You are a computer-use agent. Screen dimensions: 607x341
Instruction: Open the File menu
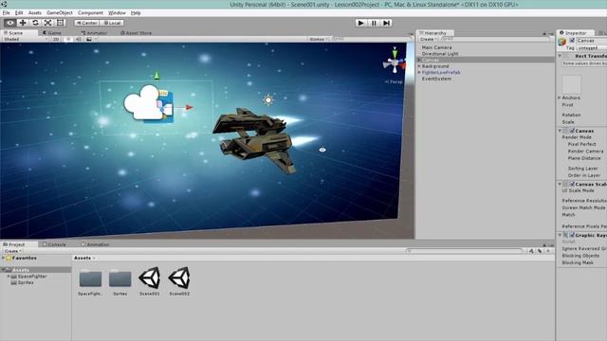tap(7, 12)
